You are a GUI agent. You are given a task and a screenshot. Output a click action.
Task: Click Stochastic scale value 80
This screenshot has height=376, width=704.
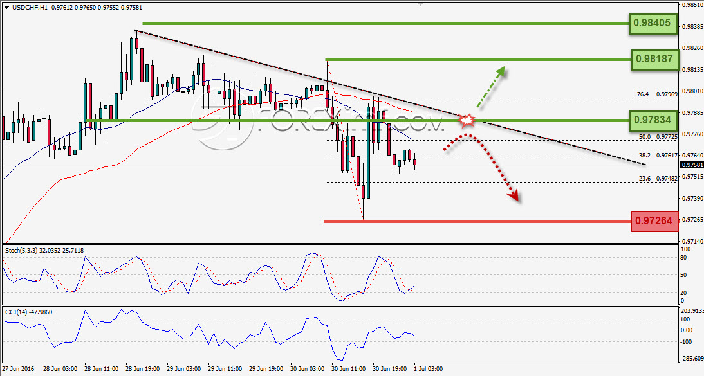point(684,258)
